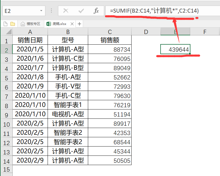The width and height of the screenshot is (220, 176).
Task: Add a new tab with plus button
Action: pyautogui.click(x=79, y=24)
